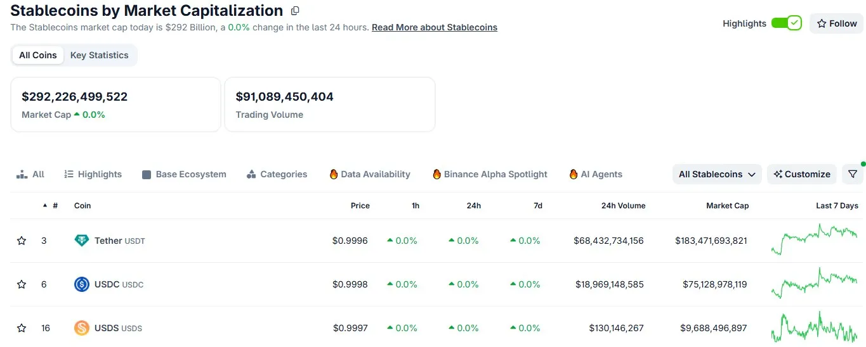Open the AI Agents tab
866x347 pixels.
point(596,174)
